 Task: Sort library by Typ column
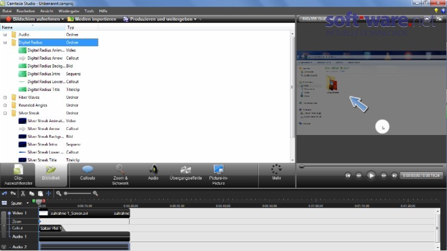click(82, 27)
